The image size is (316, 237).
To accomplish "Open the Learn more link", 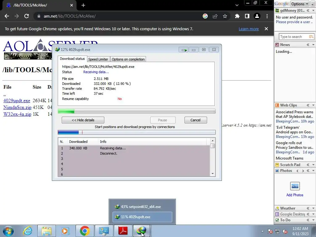I will 249,29.
